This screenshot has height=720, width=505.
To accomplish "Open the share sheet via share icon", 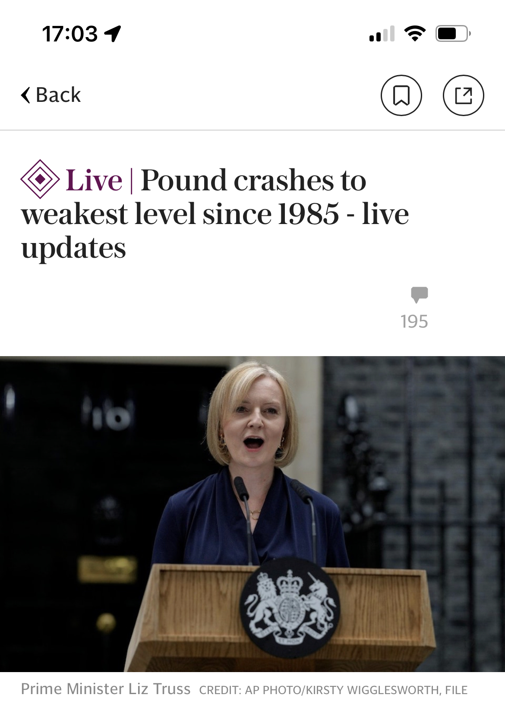I will click(x=464, y=95).
